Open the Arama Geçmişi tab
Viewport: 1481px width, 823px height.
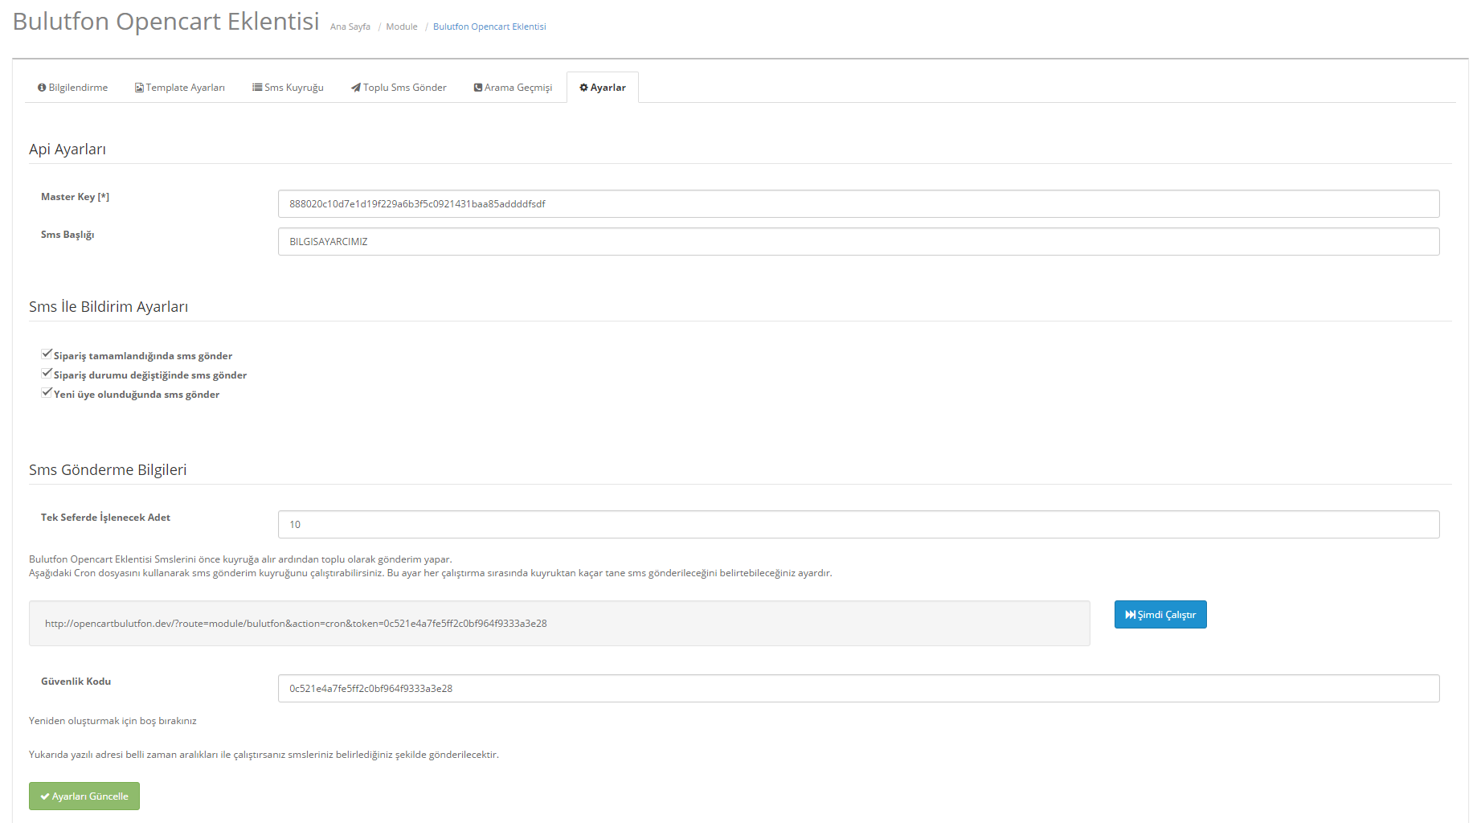tap(513, 88)
